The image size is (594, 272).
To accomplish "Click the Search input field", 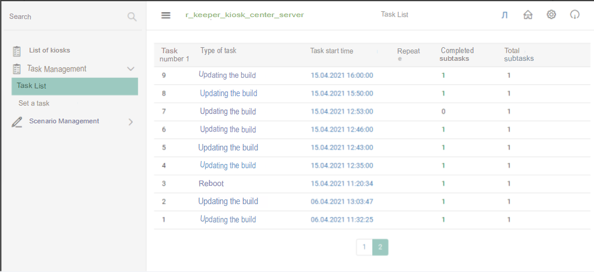I will coord(65,17).
